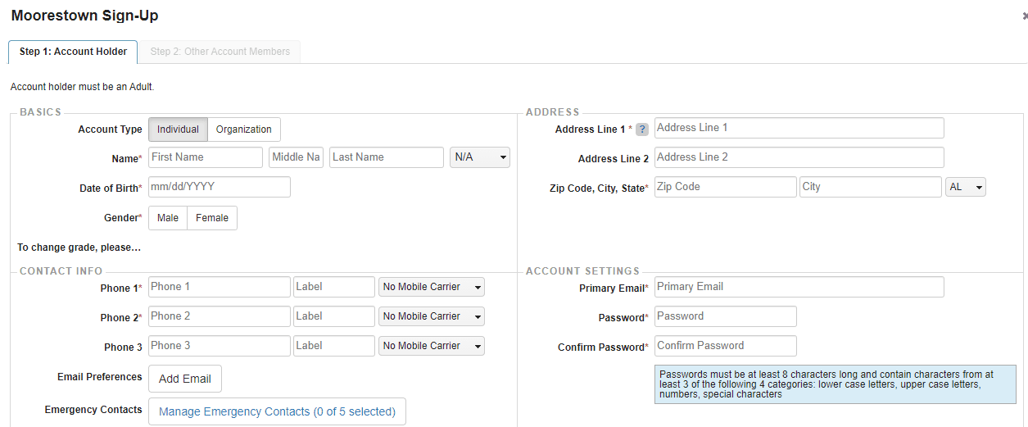Click the Phone 1 number field
Image resolution: width=1028 pixels, height=427 pixels.
(x=220, y=287)
